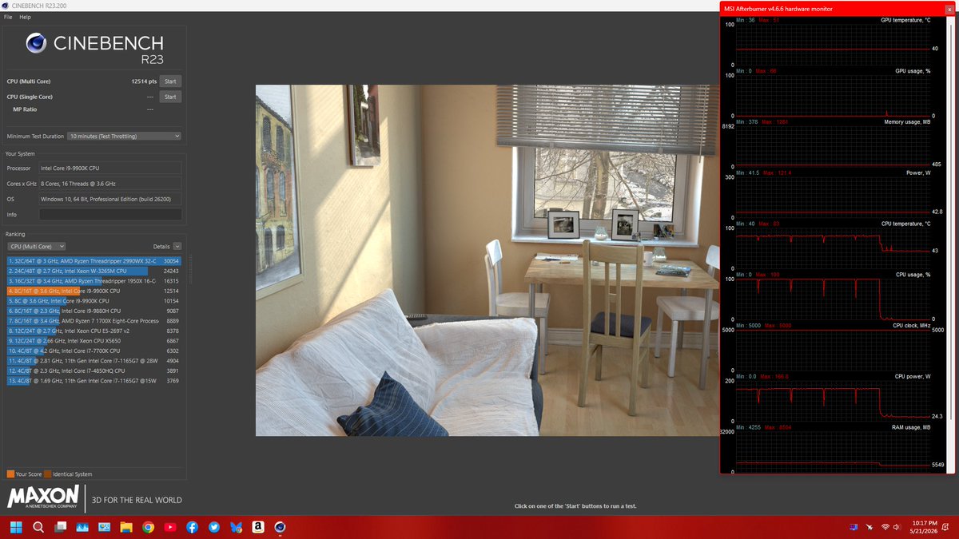The height and width of the screenshot is (539, 959).
Task: Open the picture-frame app icon on taskbar
Action: click(x=104, y=527)
